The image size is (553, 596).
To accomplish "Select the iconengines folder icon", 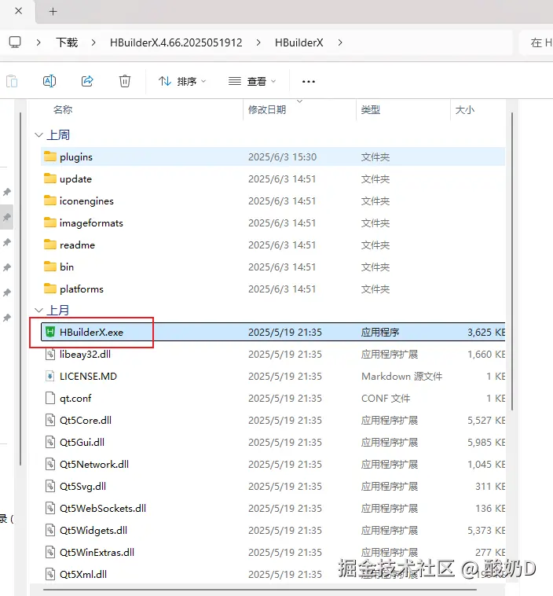I will click(50, 201).
